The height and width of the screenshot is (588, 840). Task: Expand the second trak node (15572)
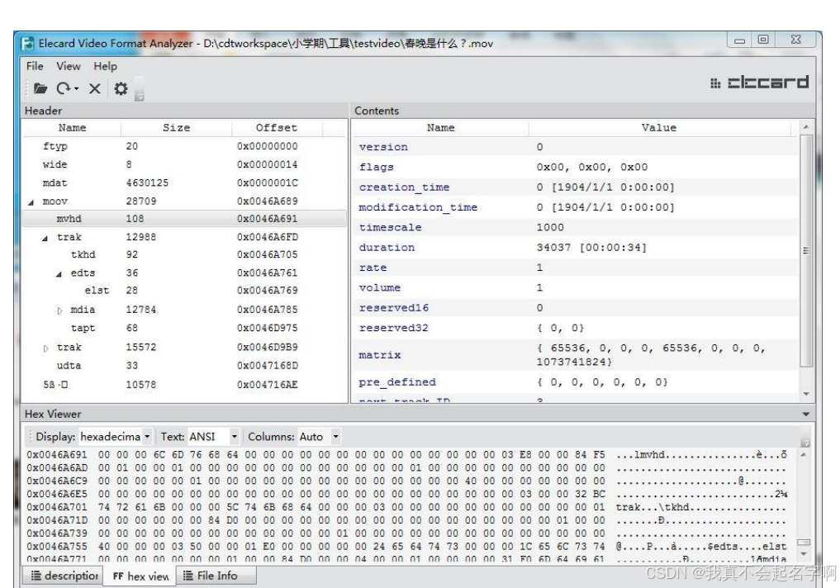pyautogui.click(x=45, y=348)
